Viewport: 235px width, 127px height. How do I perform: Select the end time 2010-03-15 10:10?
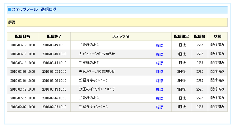54,63
